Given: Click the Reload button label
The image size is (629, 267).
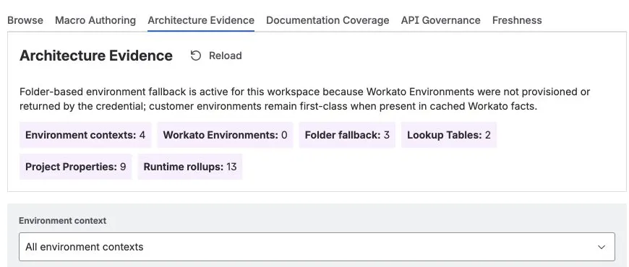Looking at the screenshot, I should tap(226, 56).
